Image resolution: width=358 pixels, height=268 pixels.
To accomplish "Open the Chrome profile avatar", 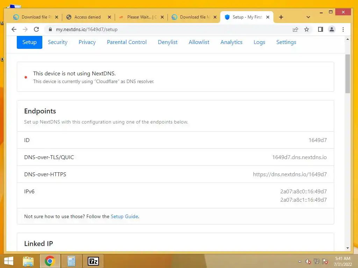I will [x=331, y=29].
